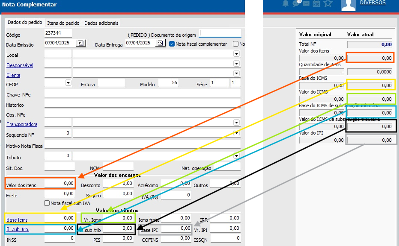
Task: Open the mail envelope icon
Action: pos(306,3)
